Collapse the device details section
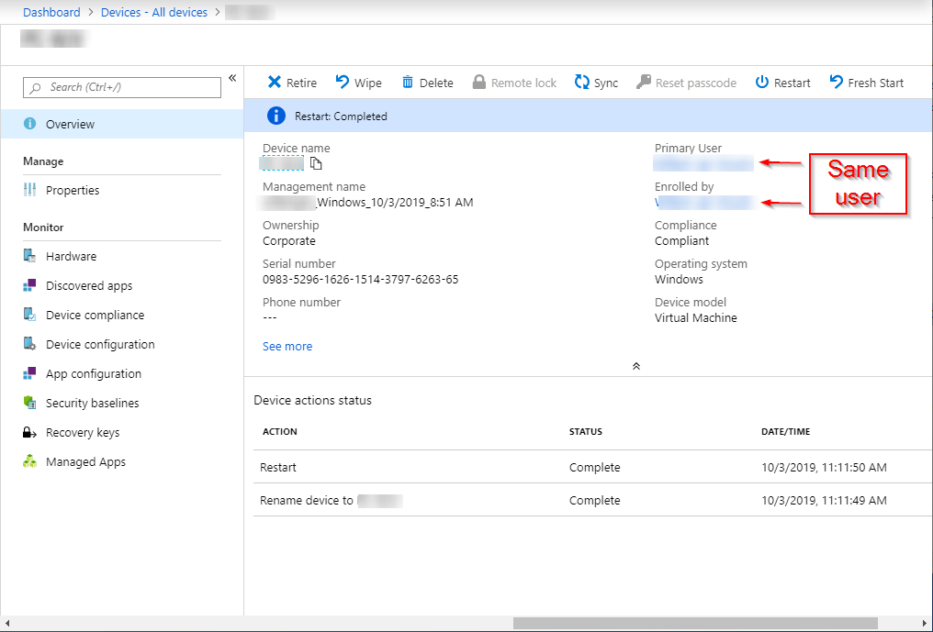The width and height of the screenshot is (933, 632). (635, 365)
